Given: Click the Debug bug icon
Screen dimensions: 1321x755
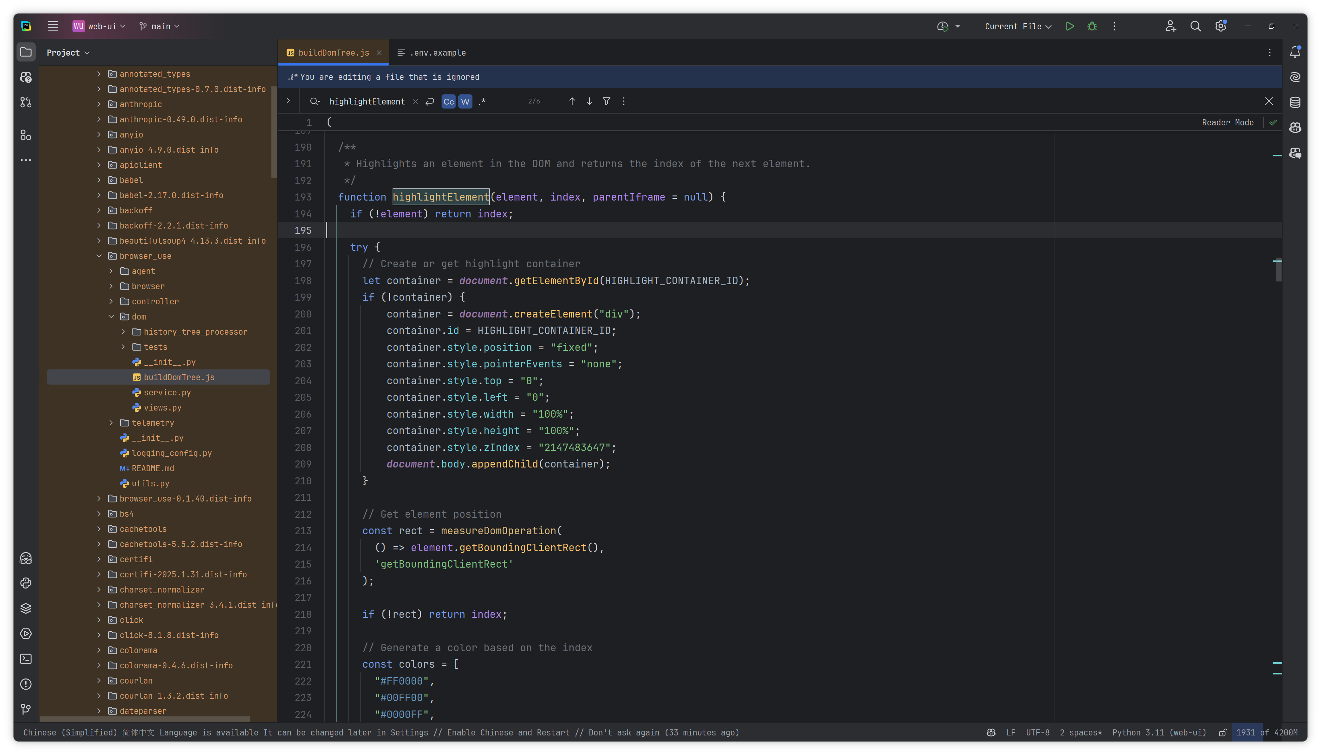Looking at the screenshot, I should 1092,26.
